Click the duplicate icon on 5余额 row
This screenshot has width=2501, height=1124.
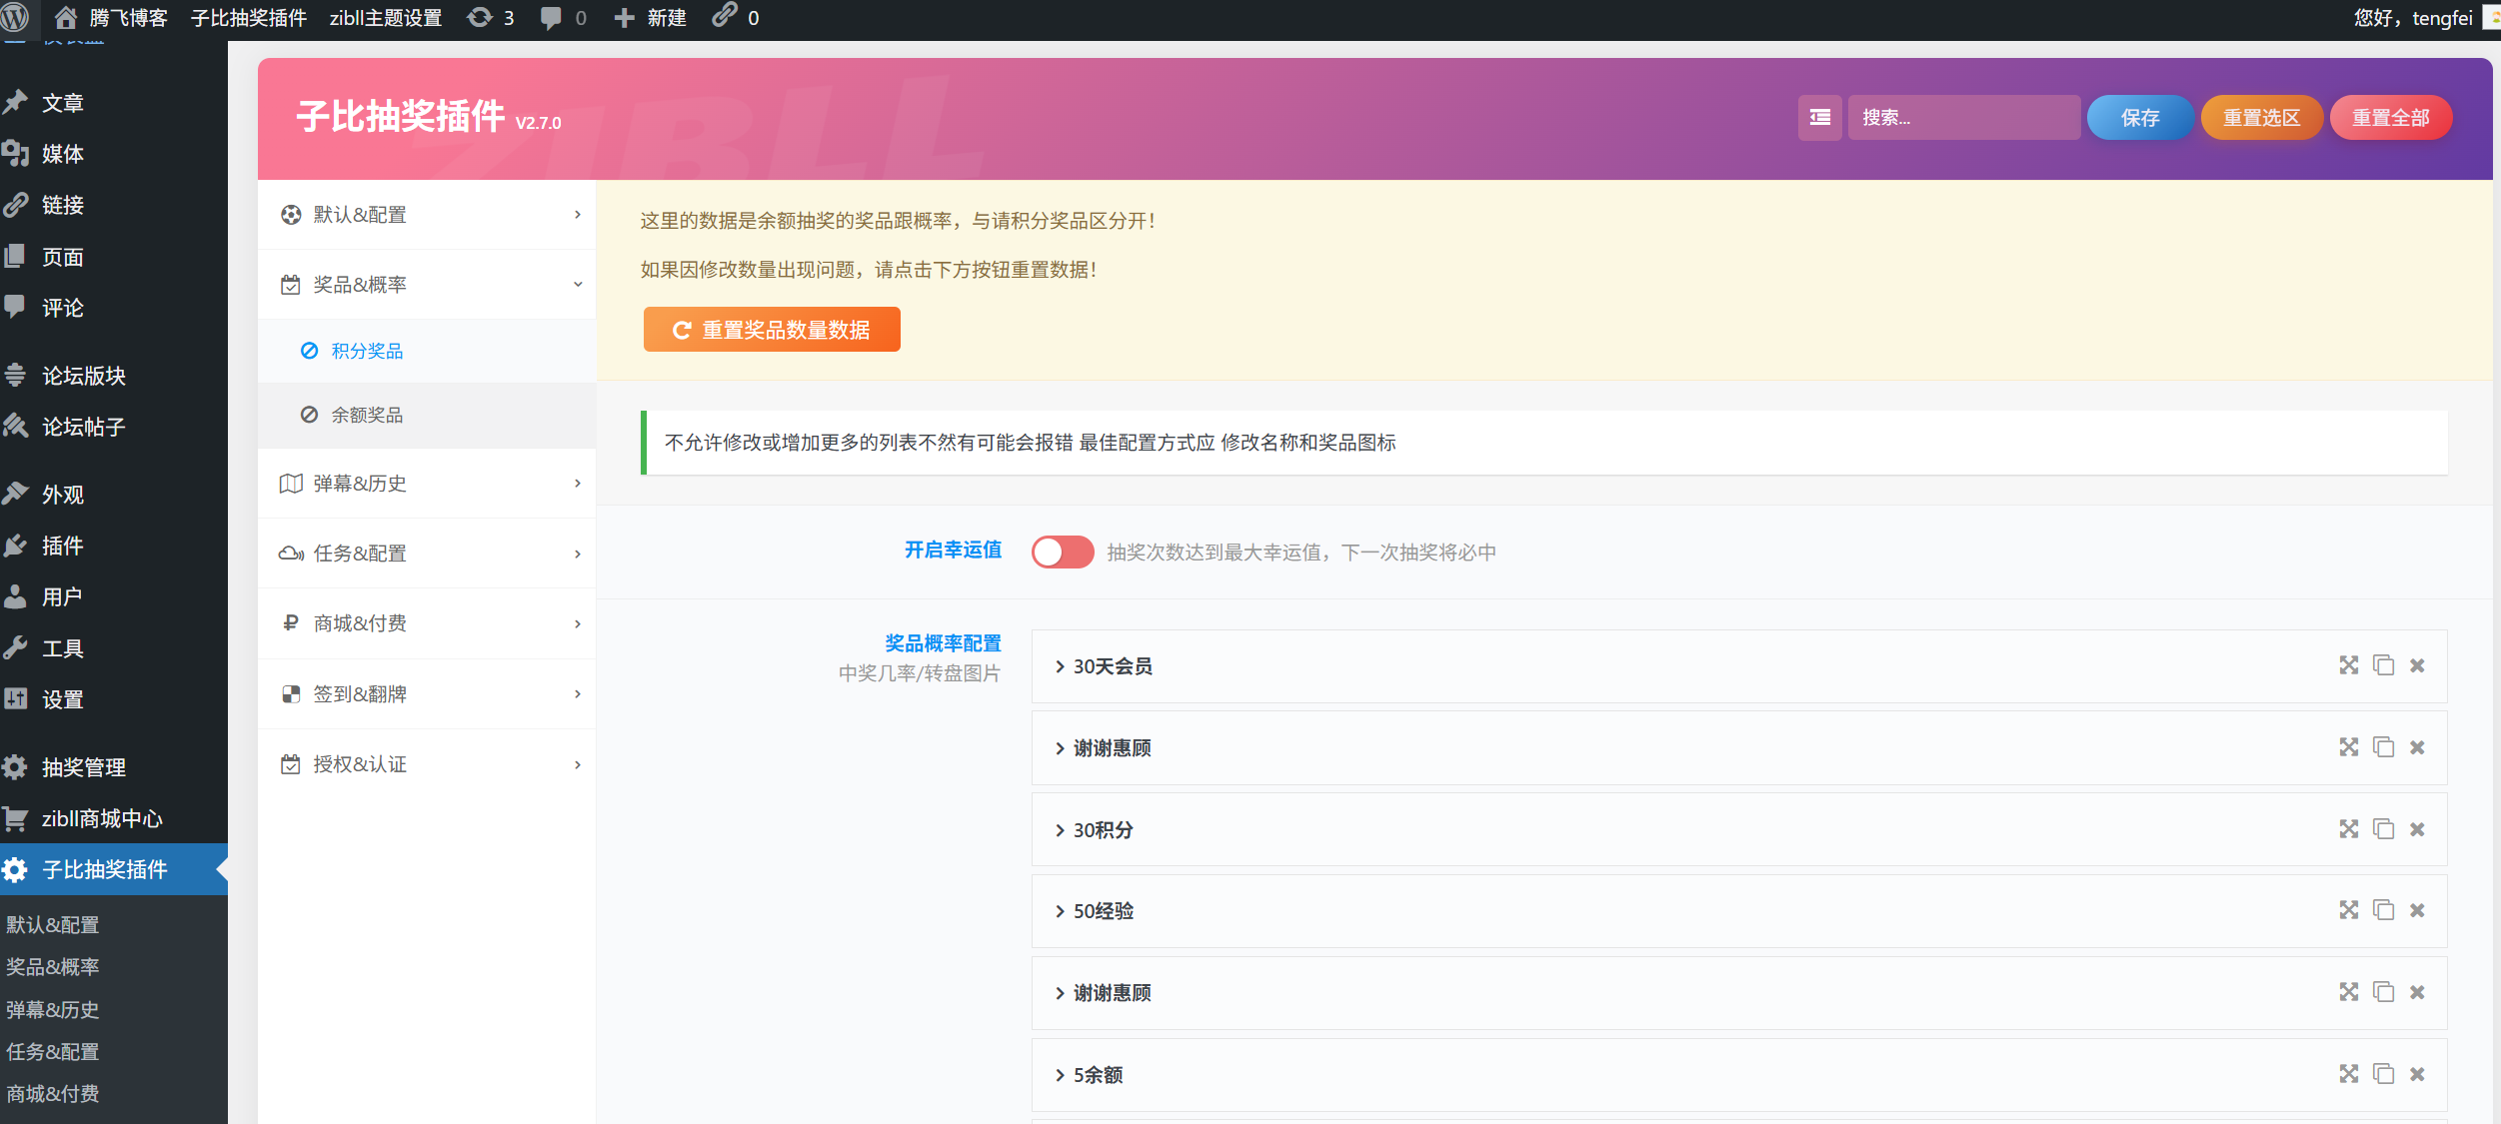[2384, 1074]
